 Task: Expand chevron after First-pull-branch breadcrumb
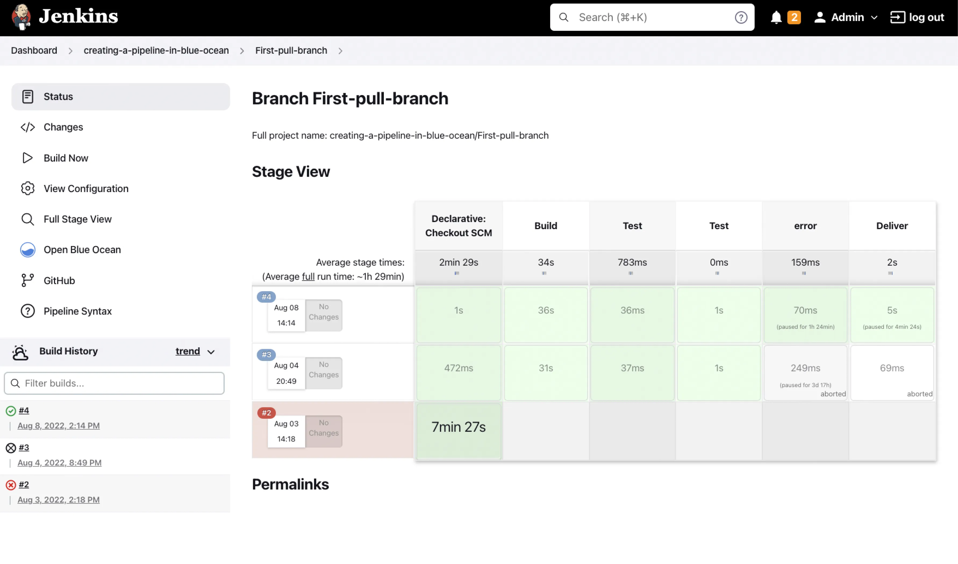[340, 51]
